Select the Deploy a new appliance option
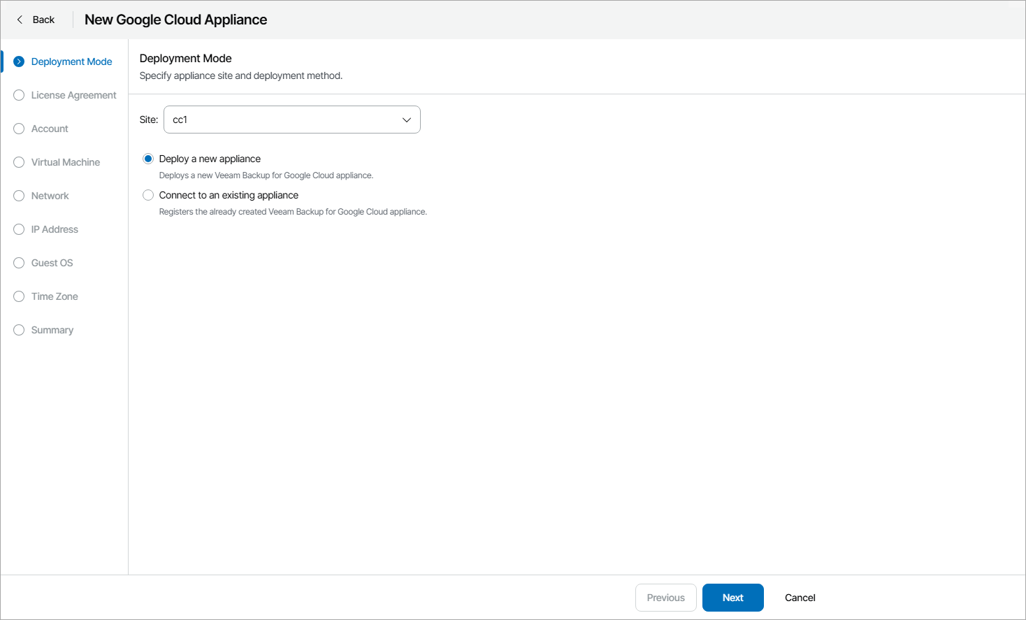Screen dimensions: 1026x620 [x=148, y=159]
